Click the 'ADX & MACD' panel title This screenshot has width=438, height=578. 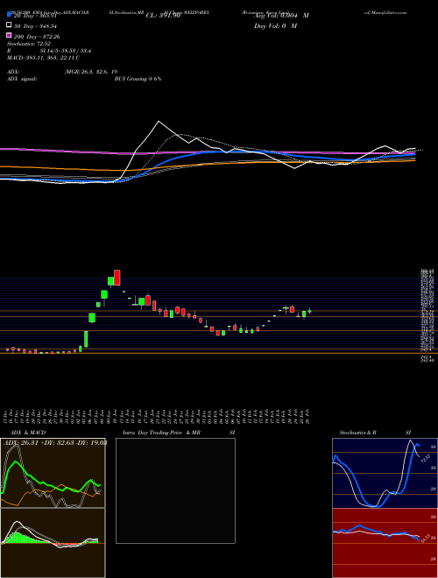tap(28, 433)
